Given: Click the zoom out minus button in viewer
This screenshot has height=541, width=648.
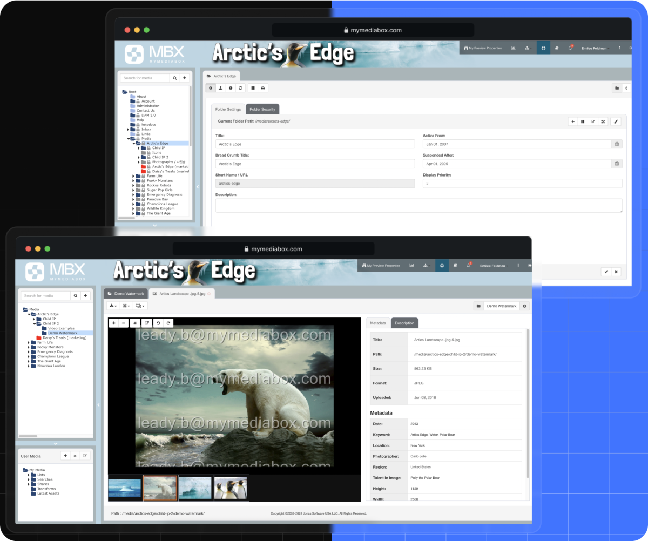Looking at the screenshot, I should tap(124, 323).
